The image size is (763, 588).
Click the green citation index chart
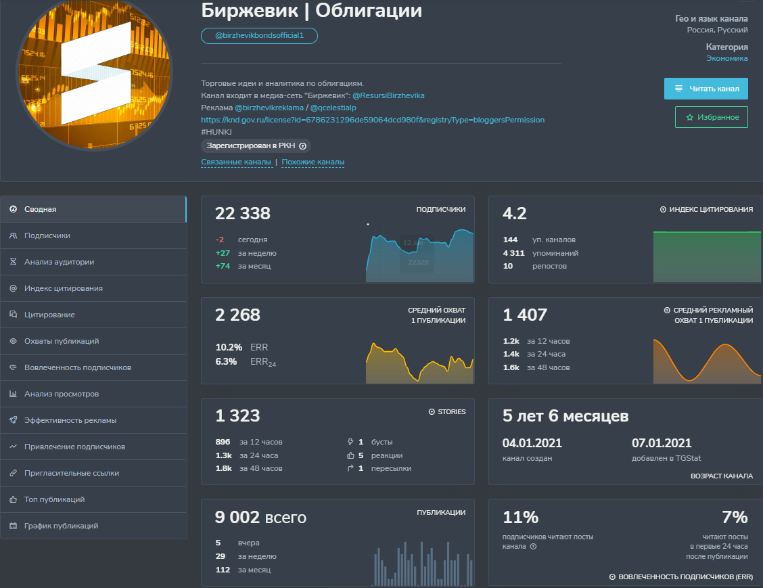(707, 256)
